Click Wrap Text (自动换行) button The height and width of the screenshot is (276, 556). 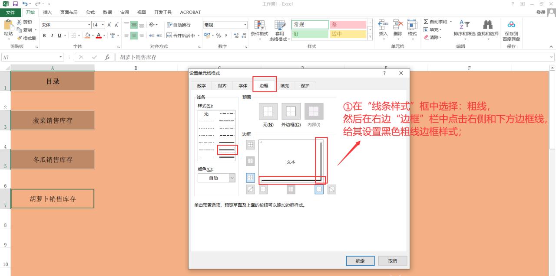point(179,25)
